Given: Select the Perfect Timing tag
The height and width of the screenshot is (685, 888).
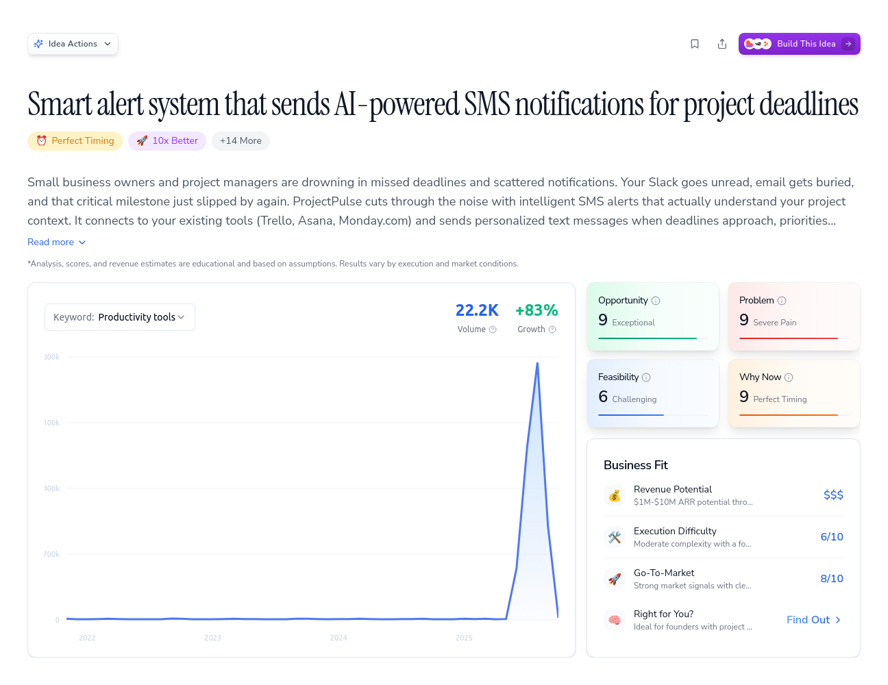Looking at the screenshot, I should (x=75, y=140).
